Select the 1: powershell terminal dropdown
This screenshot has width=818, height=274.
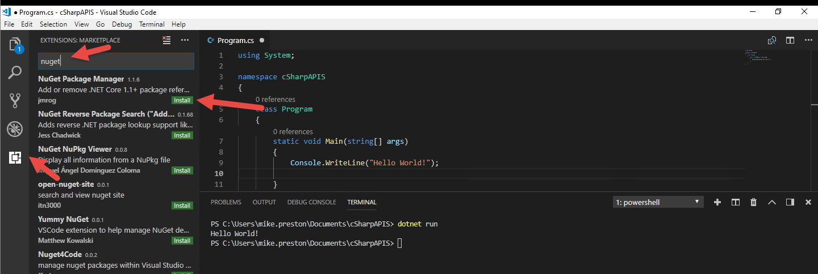point(659,202)
